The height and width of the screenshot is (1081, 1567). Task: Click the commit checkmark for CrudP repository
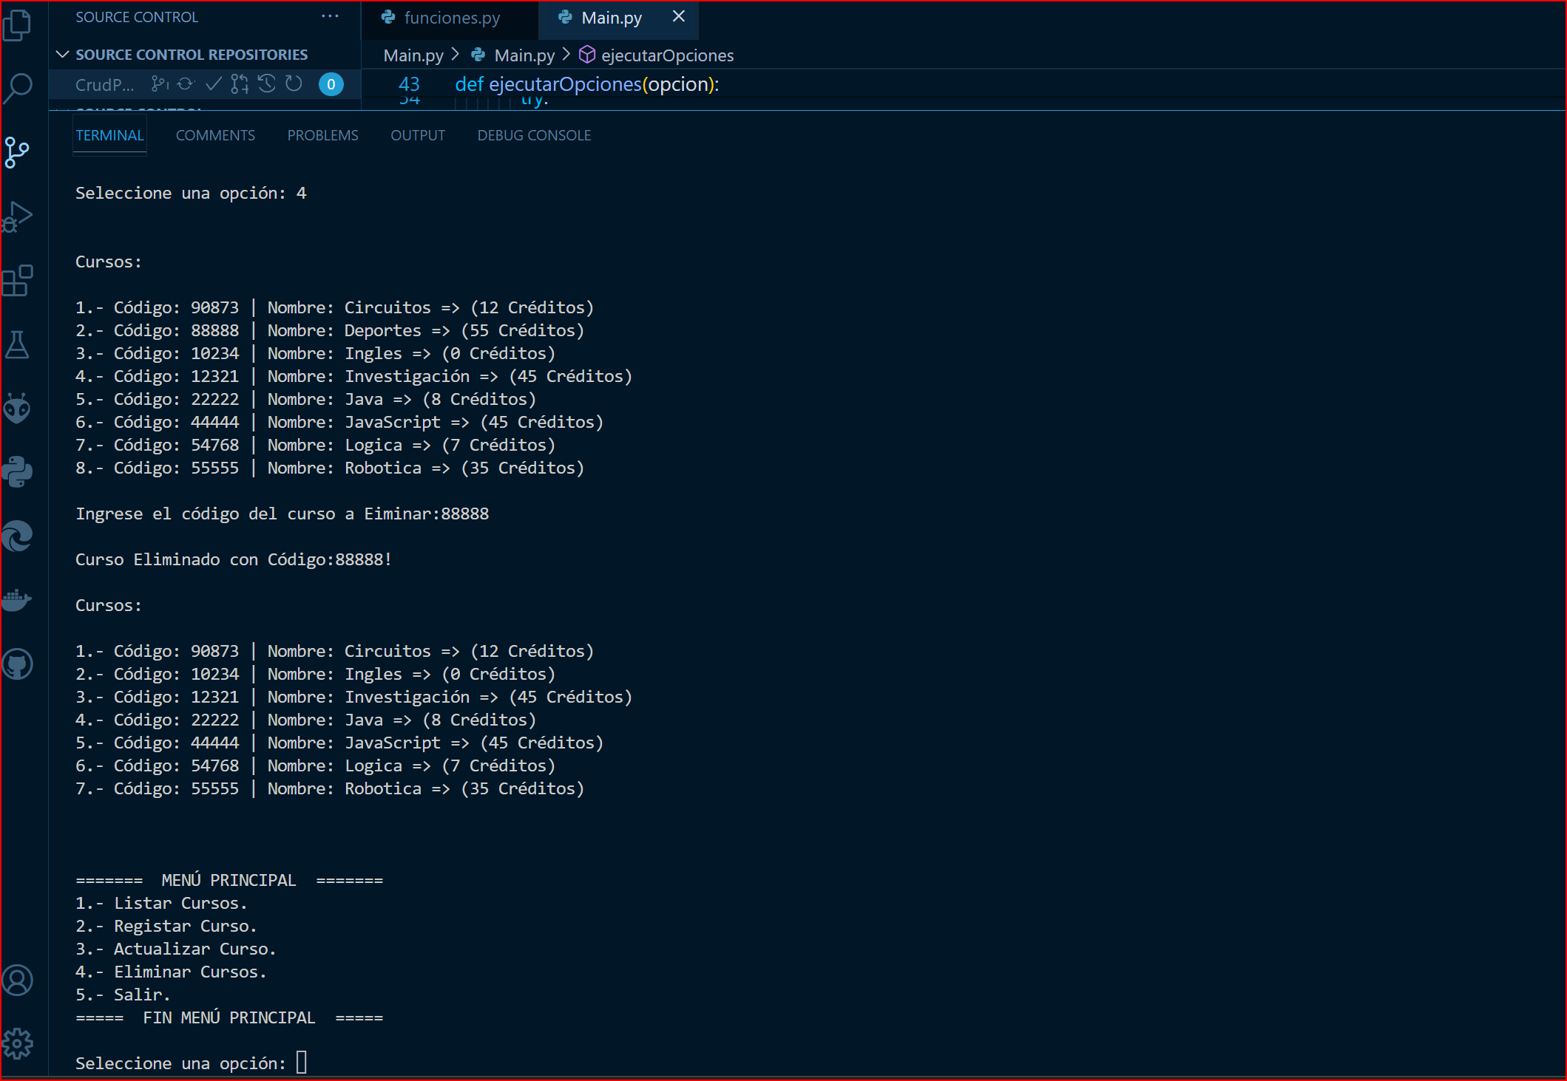[213, 84]
